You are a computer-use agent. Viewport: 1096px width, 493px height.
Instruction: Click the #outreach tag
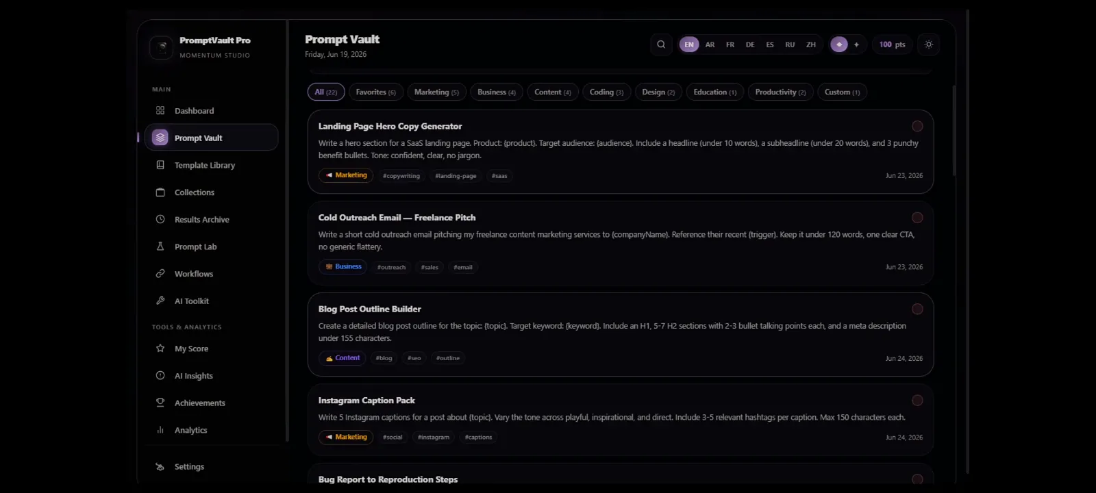[391, 268]
